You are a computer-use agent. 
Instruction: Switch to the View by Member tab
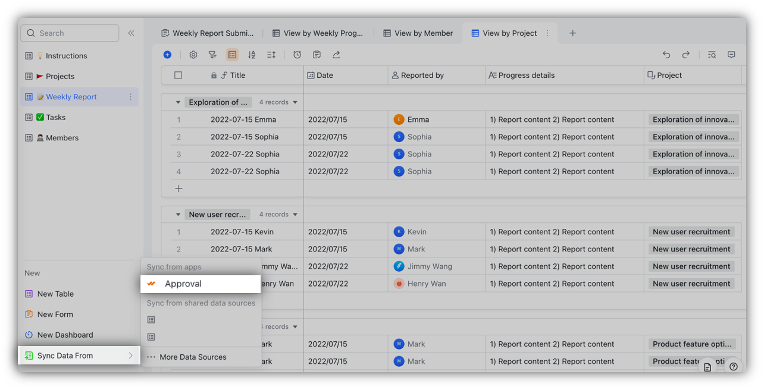click(418, 33)
